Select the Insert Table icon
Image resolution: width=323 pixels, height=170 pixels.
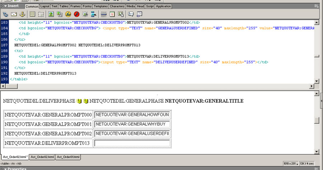point(33,14)
